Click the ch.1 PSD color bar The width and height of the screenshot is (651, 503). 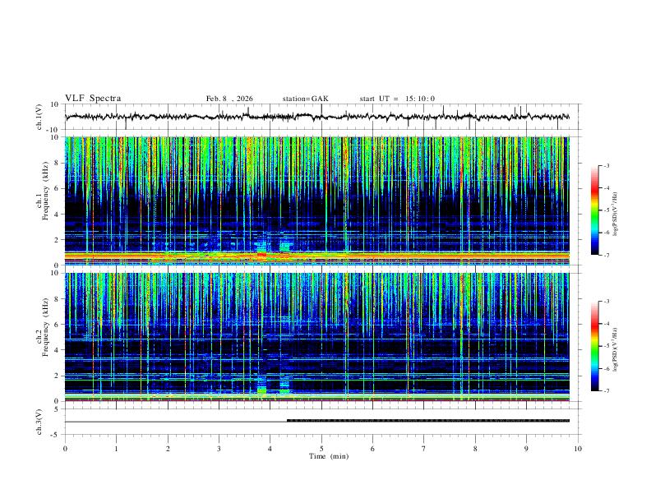[x=595, y=210]
